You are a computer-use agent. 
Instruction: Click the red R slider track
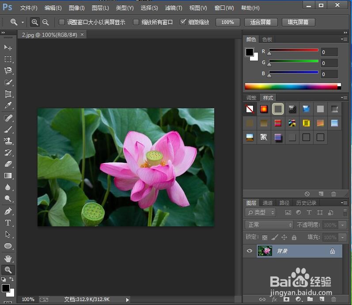(294, 50)
